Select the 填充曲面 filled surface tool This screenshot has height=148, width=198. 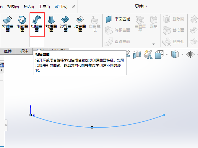coord(80,24)
